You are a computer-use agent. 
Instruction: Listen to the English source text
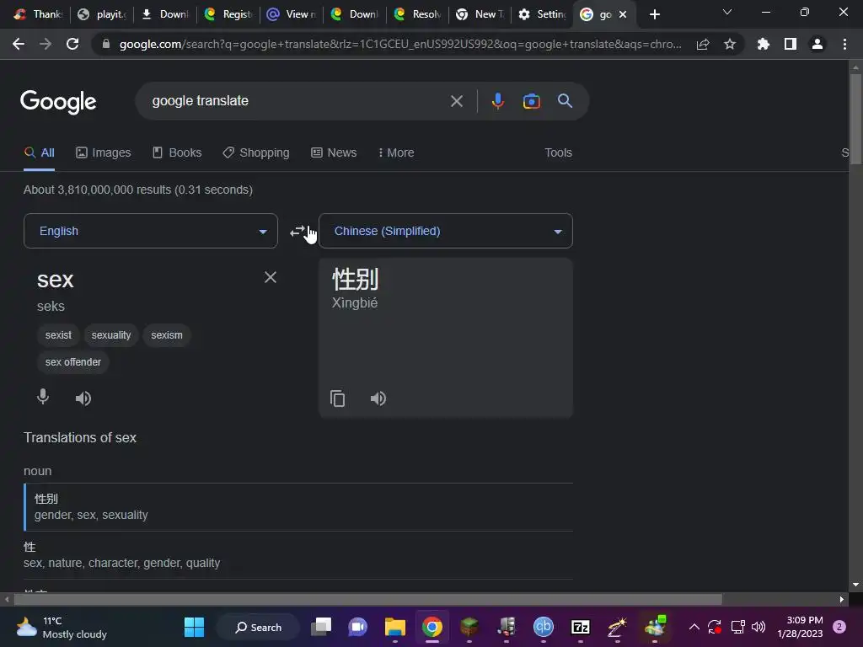pos(83,398)
